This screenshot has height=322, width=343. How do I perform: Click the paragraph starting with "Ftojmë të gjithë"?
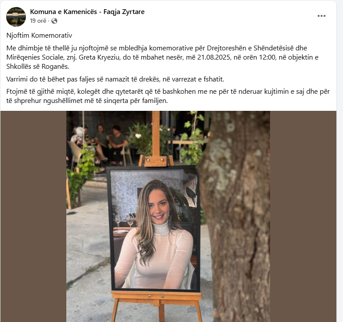[168, 96]
